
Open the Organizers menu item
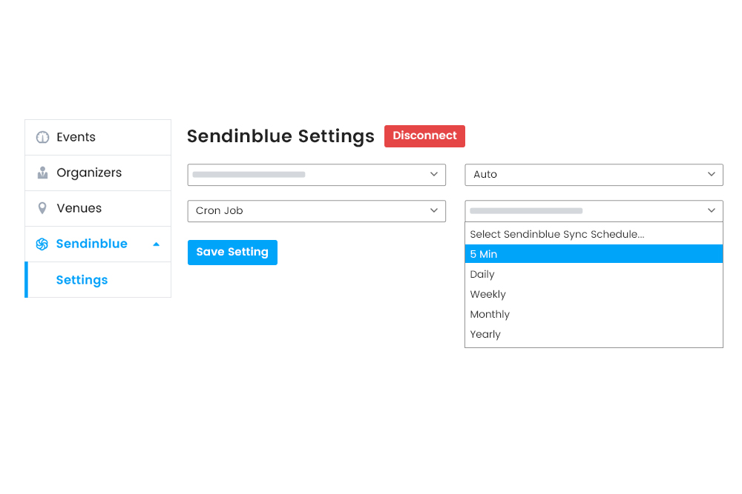[89, 173]
